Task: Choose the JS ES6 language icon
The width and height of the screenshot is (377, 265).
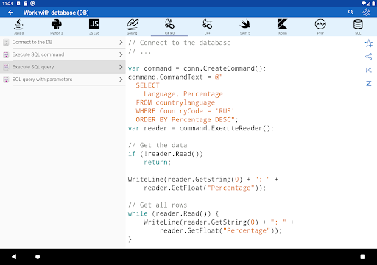Action: click(94, 26)
